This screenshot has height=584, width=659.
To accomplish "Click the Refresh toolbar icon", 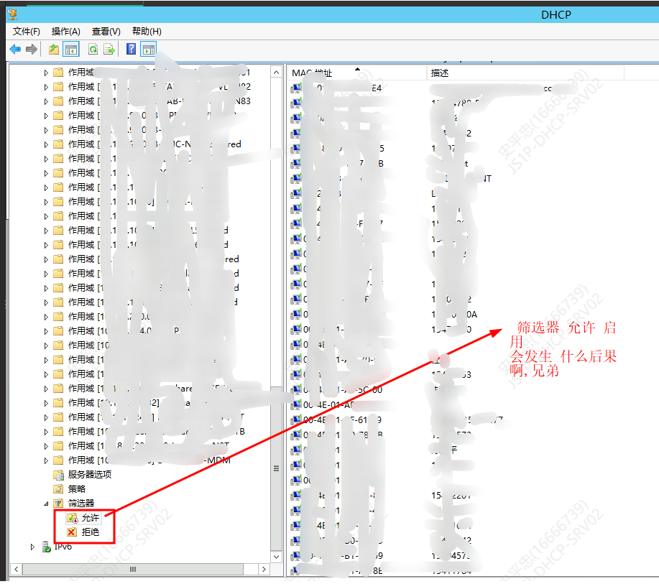I will tap(93, 50).
